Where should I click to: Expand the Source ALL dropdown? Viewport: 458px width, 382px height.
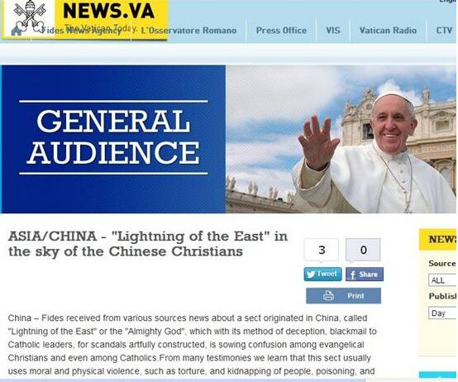(442, 280)
